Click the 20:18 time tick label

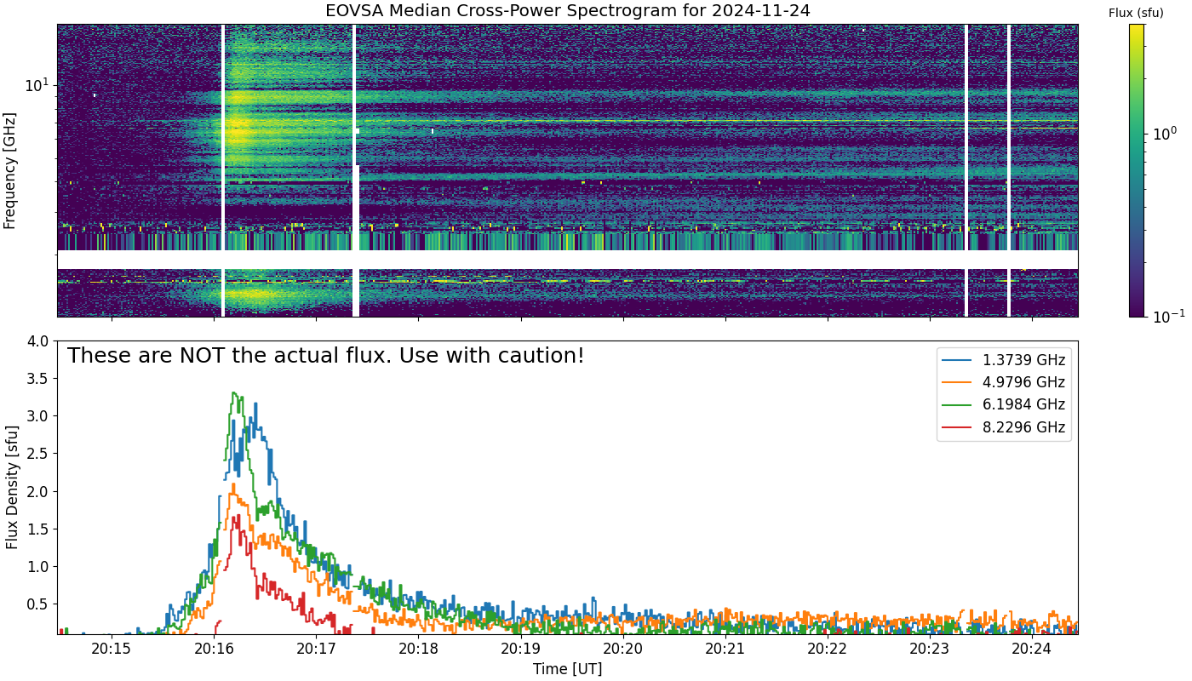[x=418, y=650]
